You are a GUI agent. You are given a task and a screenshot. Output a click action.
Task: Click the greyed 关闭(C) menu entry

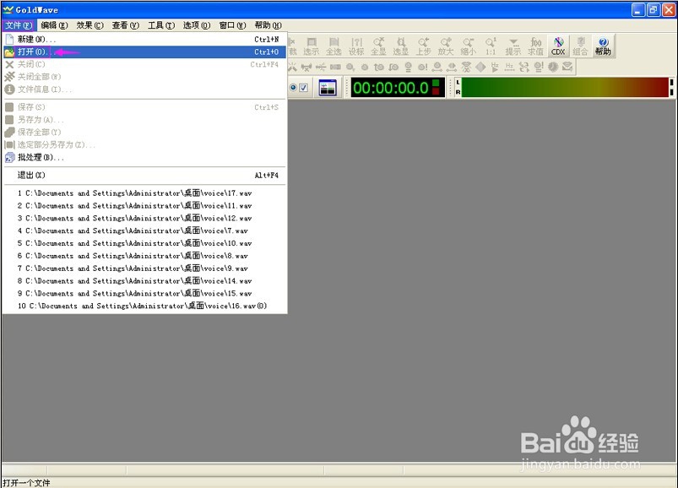144,64
